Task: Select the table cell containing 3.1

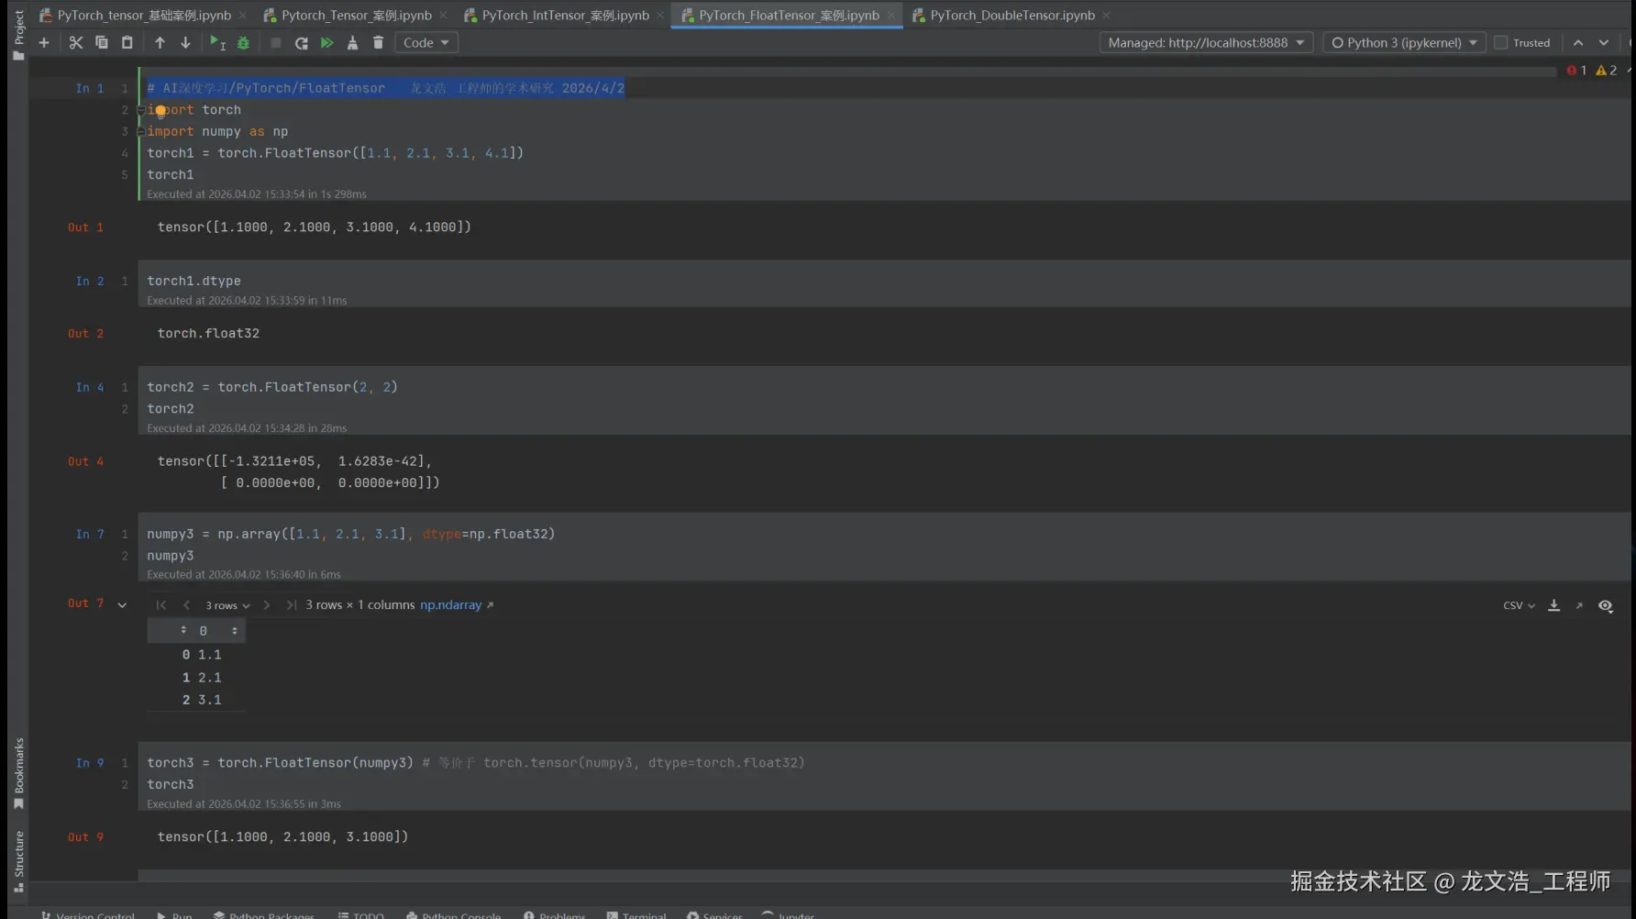Action: pyautogui.click(x=210, y=700)
